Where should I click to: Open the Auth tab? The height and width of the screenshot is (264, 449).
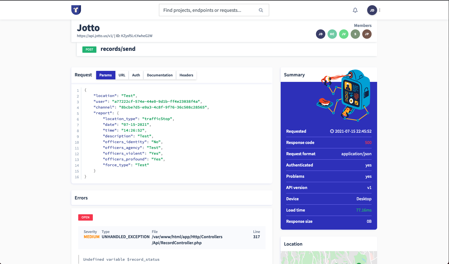136,75
